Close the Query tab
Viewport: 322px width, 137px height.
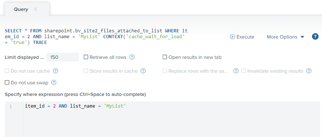[35, 9]
